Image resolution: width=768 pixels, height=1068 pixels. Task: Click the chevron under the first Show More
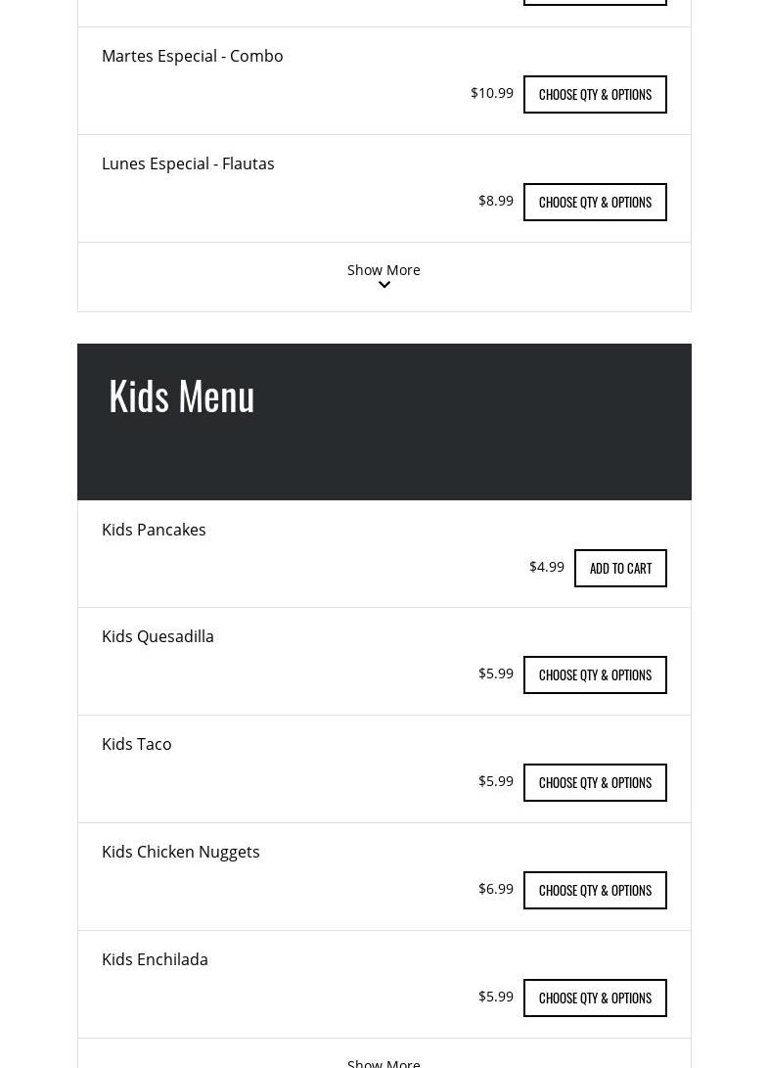384,286
